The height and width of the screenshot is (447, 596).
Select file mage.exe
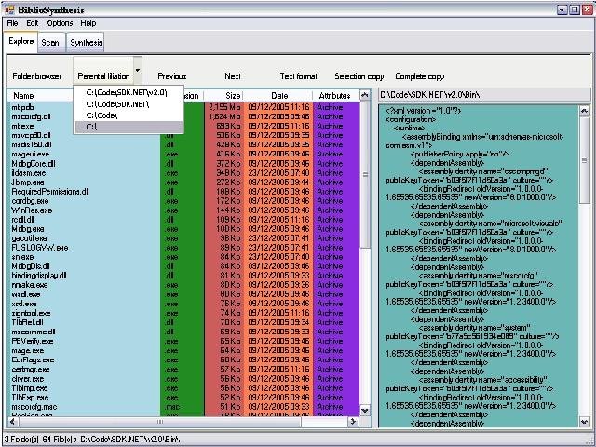pos(28,350)
